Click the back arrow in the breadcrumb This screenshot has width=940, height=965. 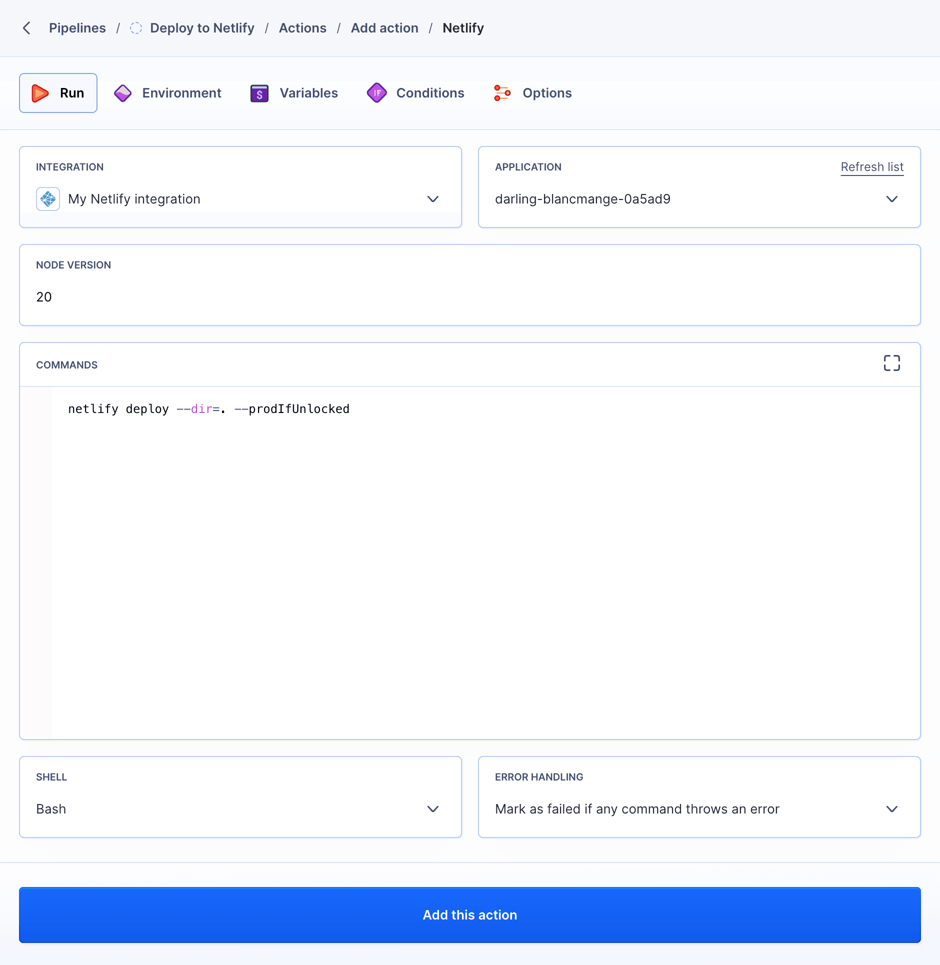(x=26, y=28)
